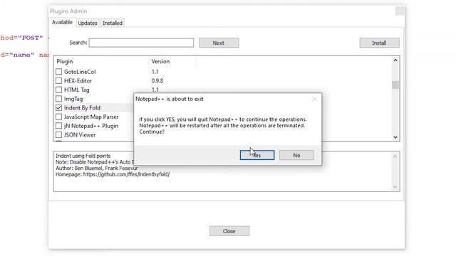The height and width of the screenshot is (256, 456).
Task: Click the Install button
Action: click(x=379, y=43)
